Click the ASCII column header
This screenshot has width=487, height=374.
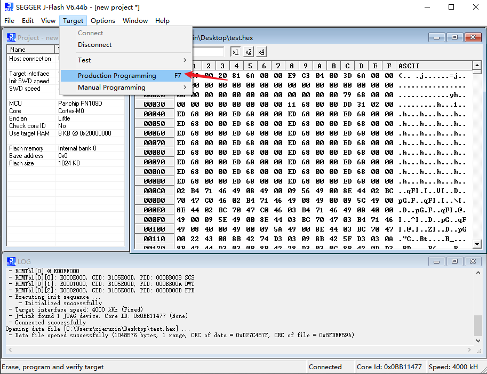pos(434,66)
